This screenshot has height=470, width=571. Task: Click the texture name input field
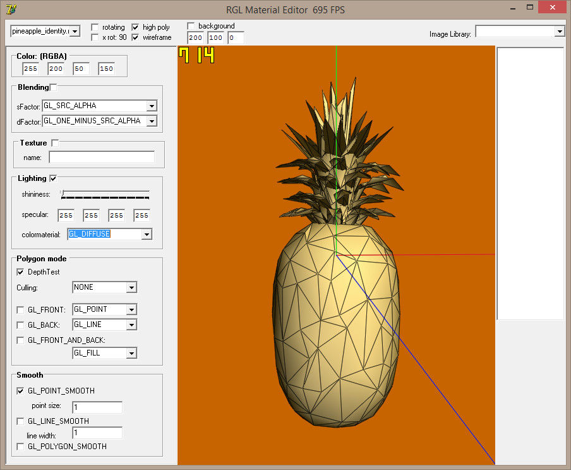(x=102, y=157)
